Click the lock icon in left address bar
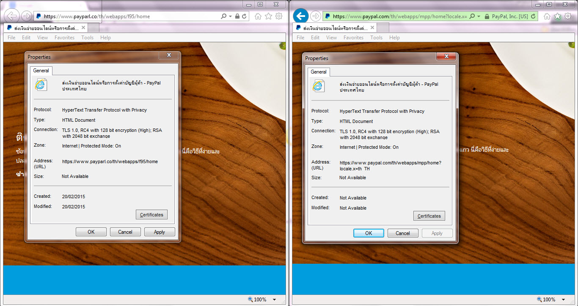This screenshot has width=578, height=306. point(237,16)
